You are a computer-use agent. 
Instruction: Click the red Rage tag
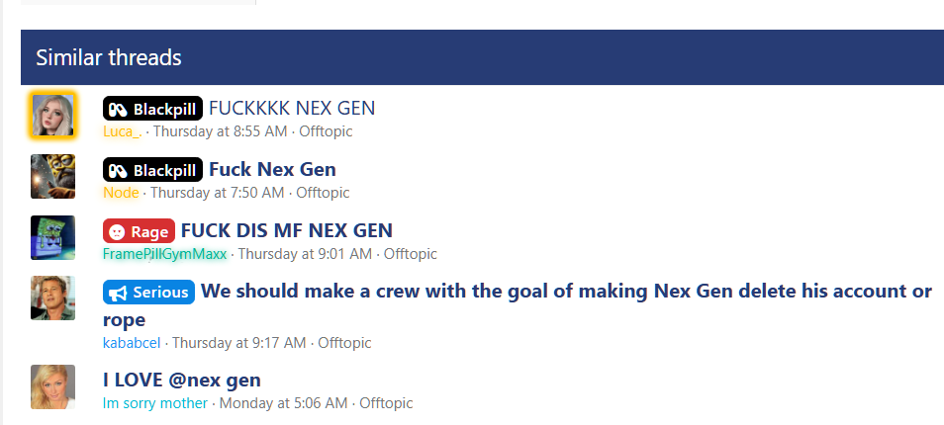139,231
